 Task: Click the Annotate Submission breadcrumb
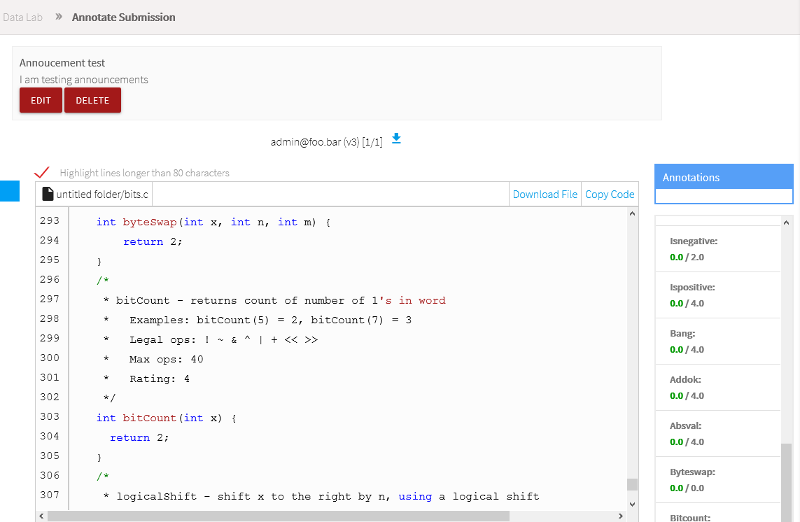[x=123, y=17]
